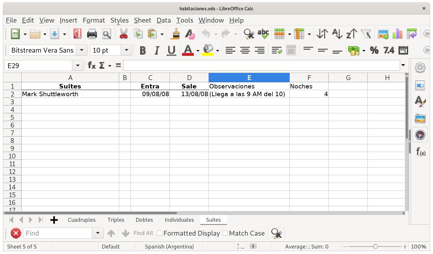
Task: Close the Find toolbar
Action: [16, 233]
